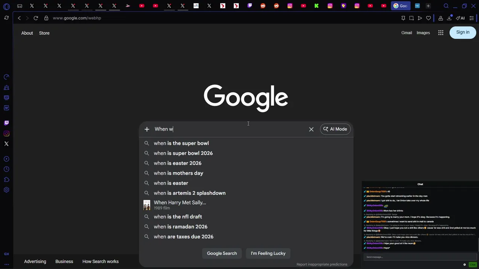Screen dimensions: 479x269
Task: Click I'm Feeling Lucky
Action: pos(268,253)
